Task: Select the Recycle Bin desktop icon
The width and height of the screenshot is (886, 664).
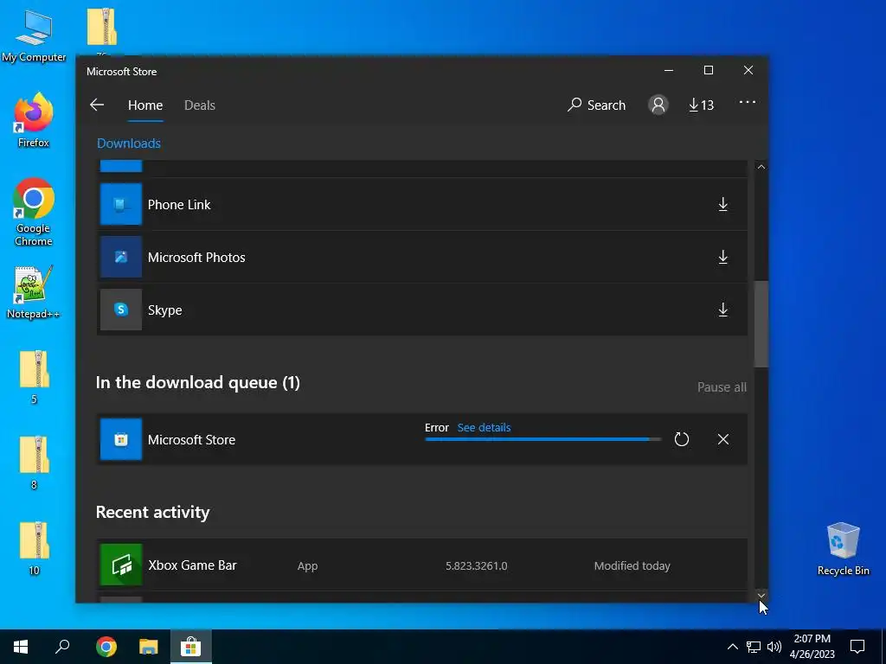Action: click(x=843, y=549)
